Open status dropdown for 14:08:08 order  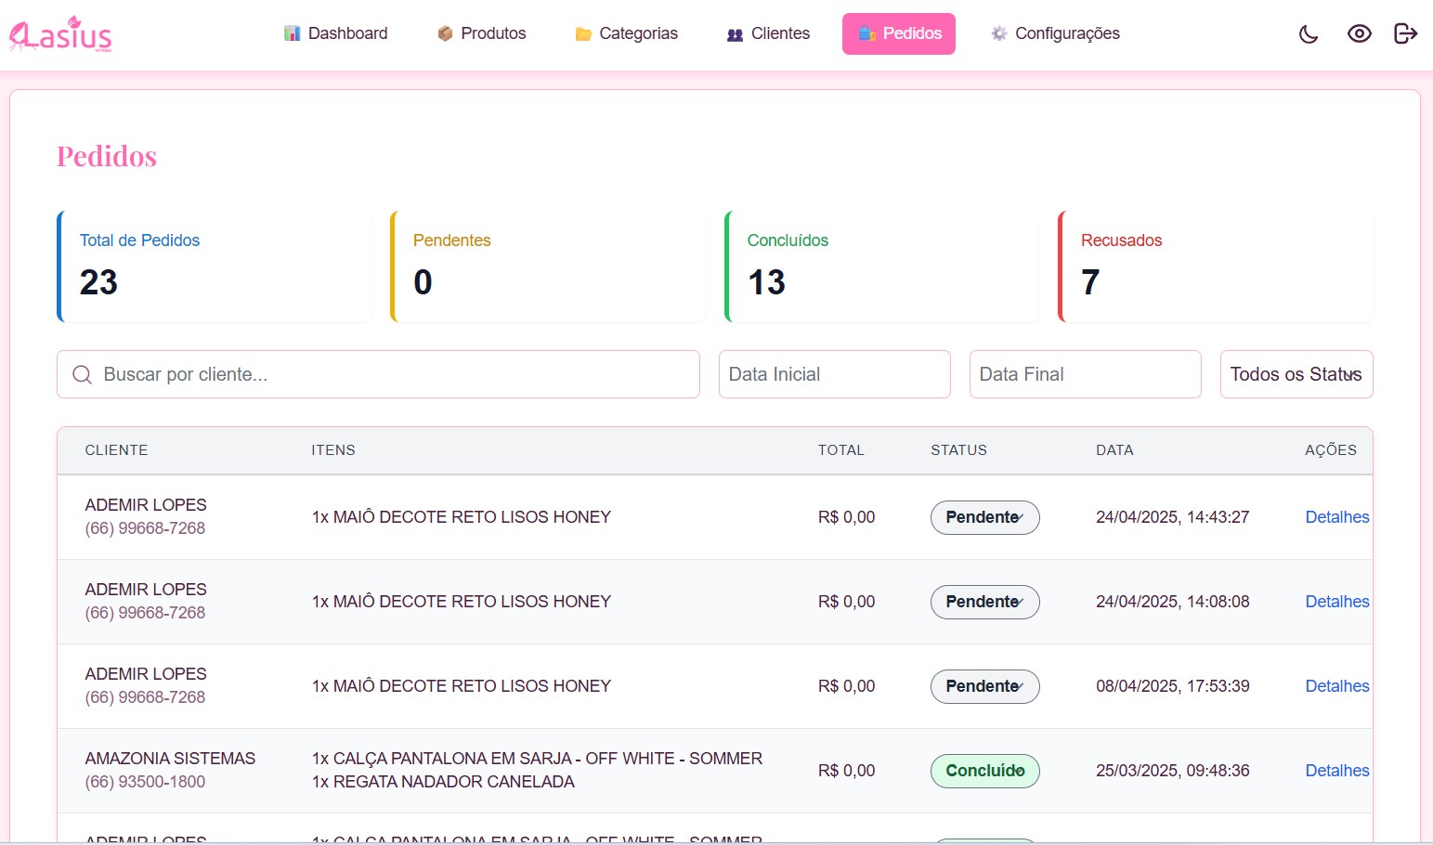click(x=985, y=602)
